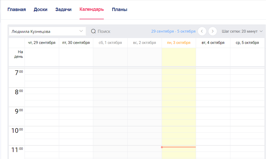Click the 7:00 slot on ср, 5 октября

coord(247,72)
